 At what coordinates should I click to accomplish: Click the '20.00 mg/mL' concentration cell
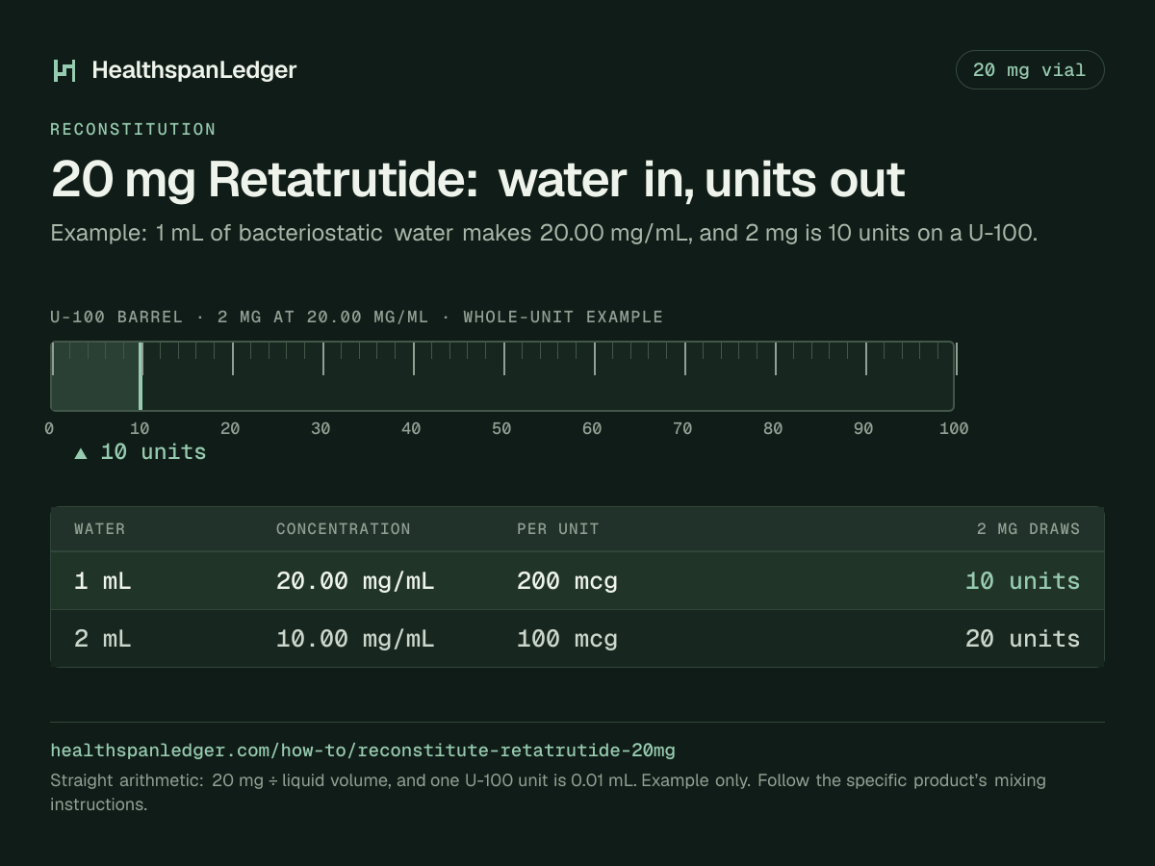(x=355, y=581)
